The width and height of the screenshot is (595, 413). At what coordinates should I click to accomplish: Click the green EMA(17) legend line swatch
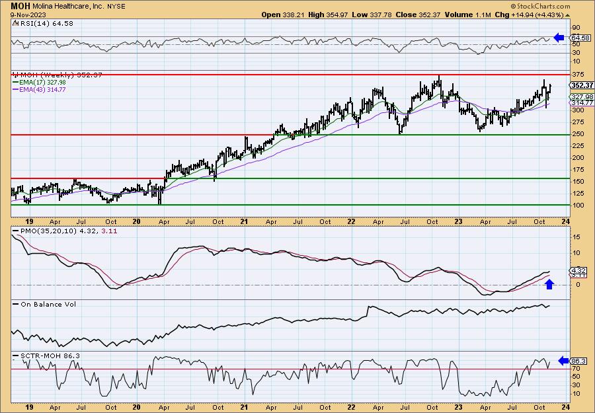16,83
